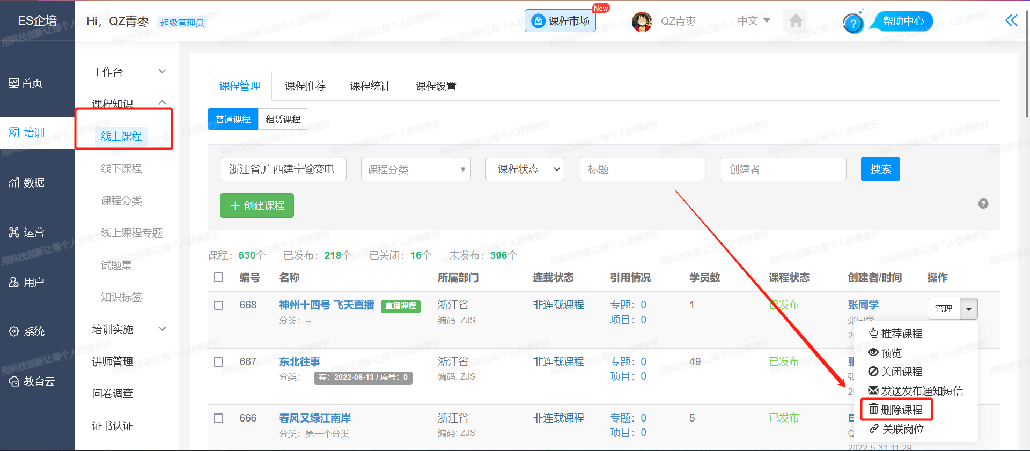Check the checkbox for course 668
1030x451 pixels.
click(218, 305)
